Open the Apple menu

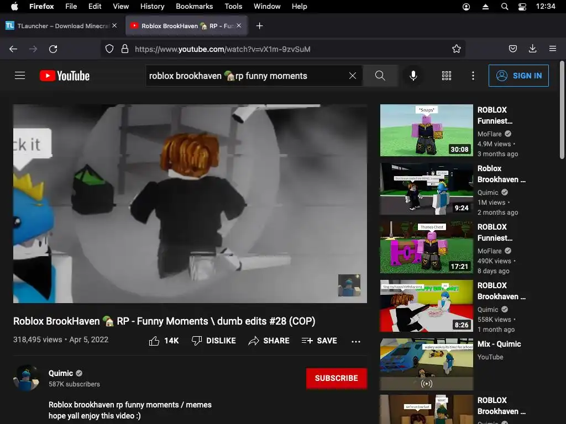(x=14, y=6)
